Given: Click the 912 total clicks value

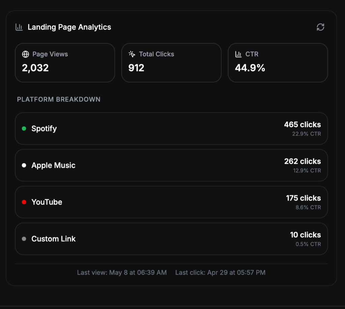Looking at the screenshot, I should [136, 68].
